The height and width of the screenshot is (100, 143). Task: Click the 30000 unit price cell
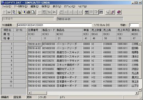[x=87, y=65]
